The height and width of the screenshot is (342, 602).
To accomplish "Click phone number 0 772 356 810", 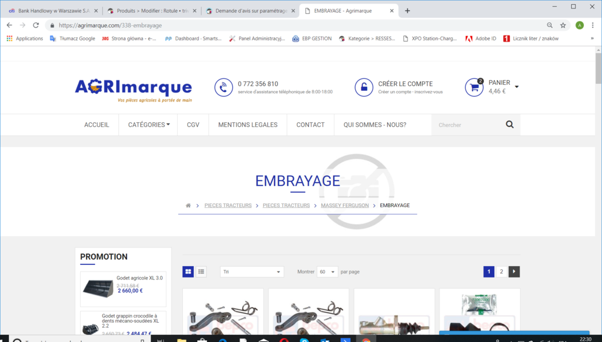I will [x=258, y=84].
